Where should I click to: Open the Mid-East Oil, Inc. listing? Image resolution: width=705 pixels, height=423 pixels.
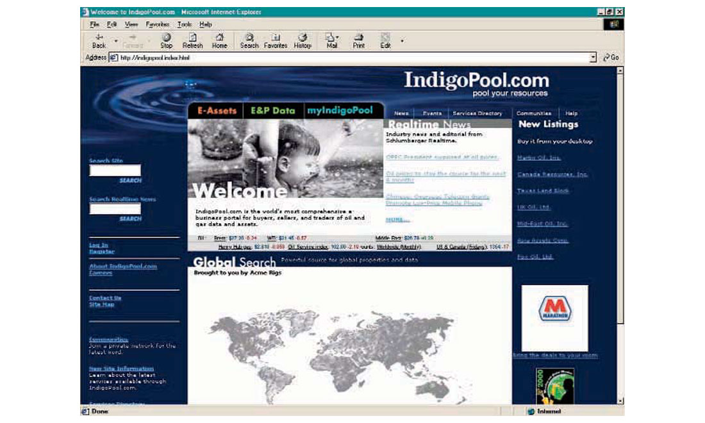542,224
